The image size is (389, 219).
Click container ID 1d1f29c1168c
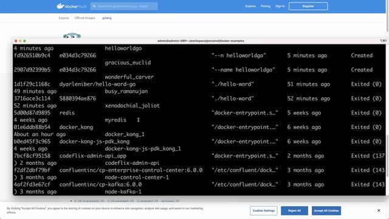point(32,84)
